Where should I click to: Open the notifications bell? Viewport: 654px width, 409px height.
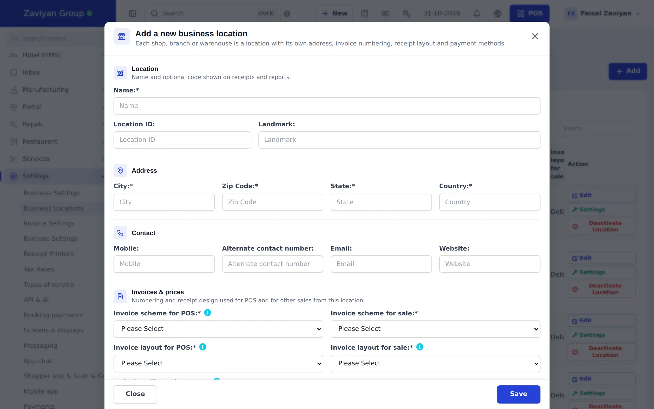tap(477, 14)
